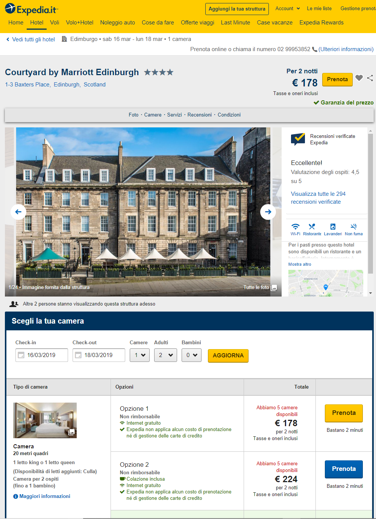Screen dimensions: 376x519
Task: Click the Tutte le foto gallery icon
Action: point(274,287)
